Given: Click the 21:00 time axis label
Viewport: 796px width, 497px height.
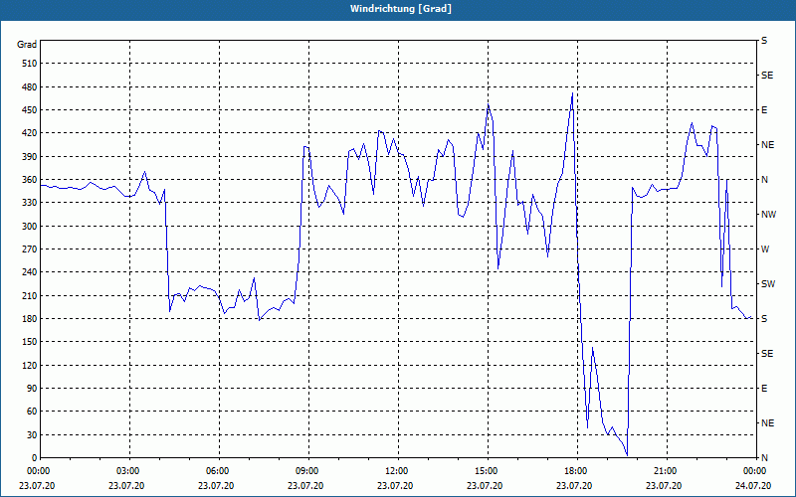Looking at the screenshot, I should coord(665,471).
